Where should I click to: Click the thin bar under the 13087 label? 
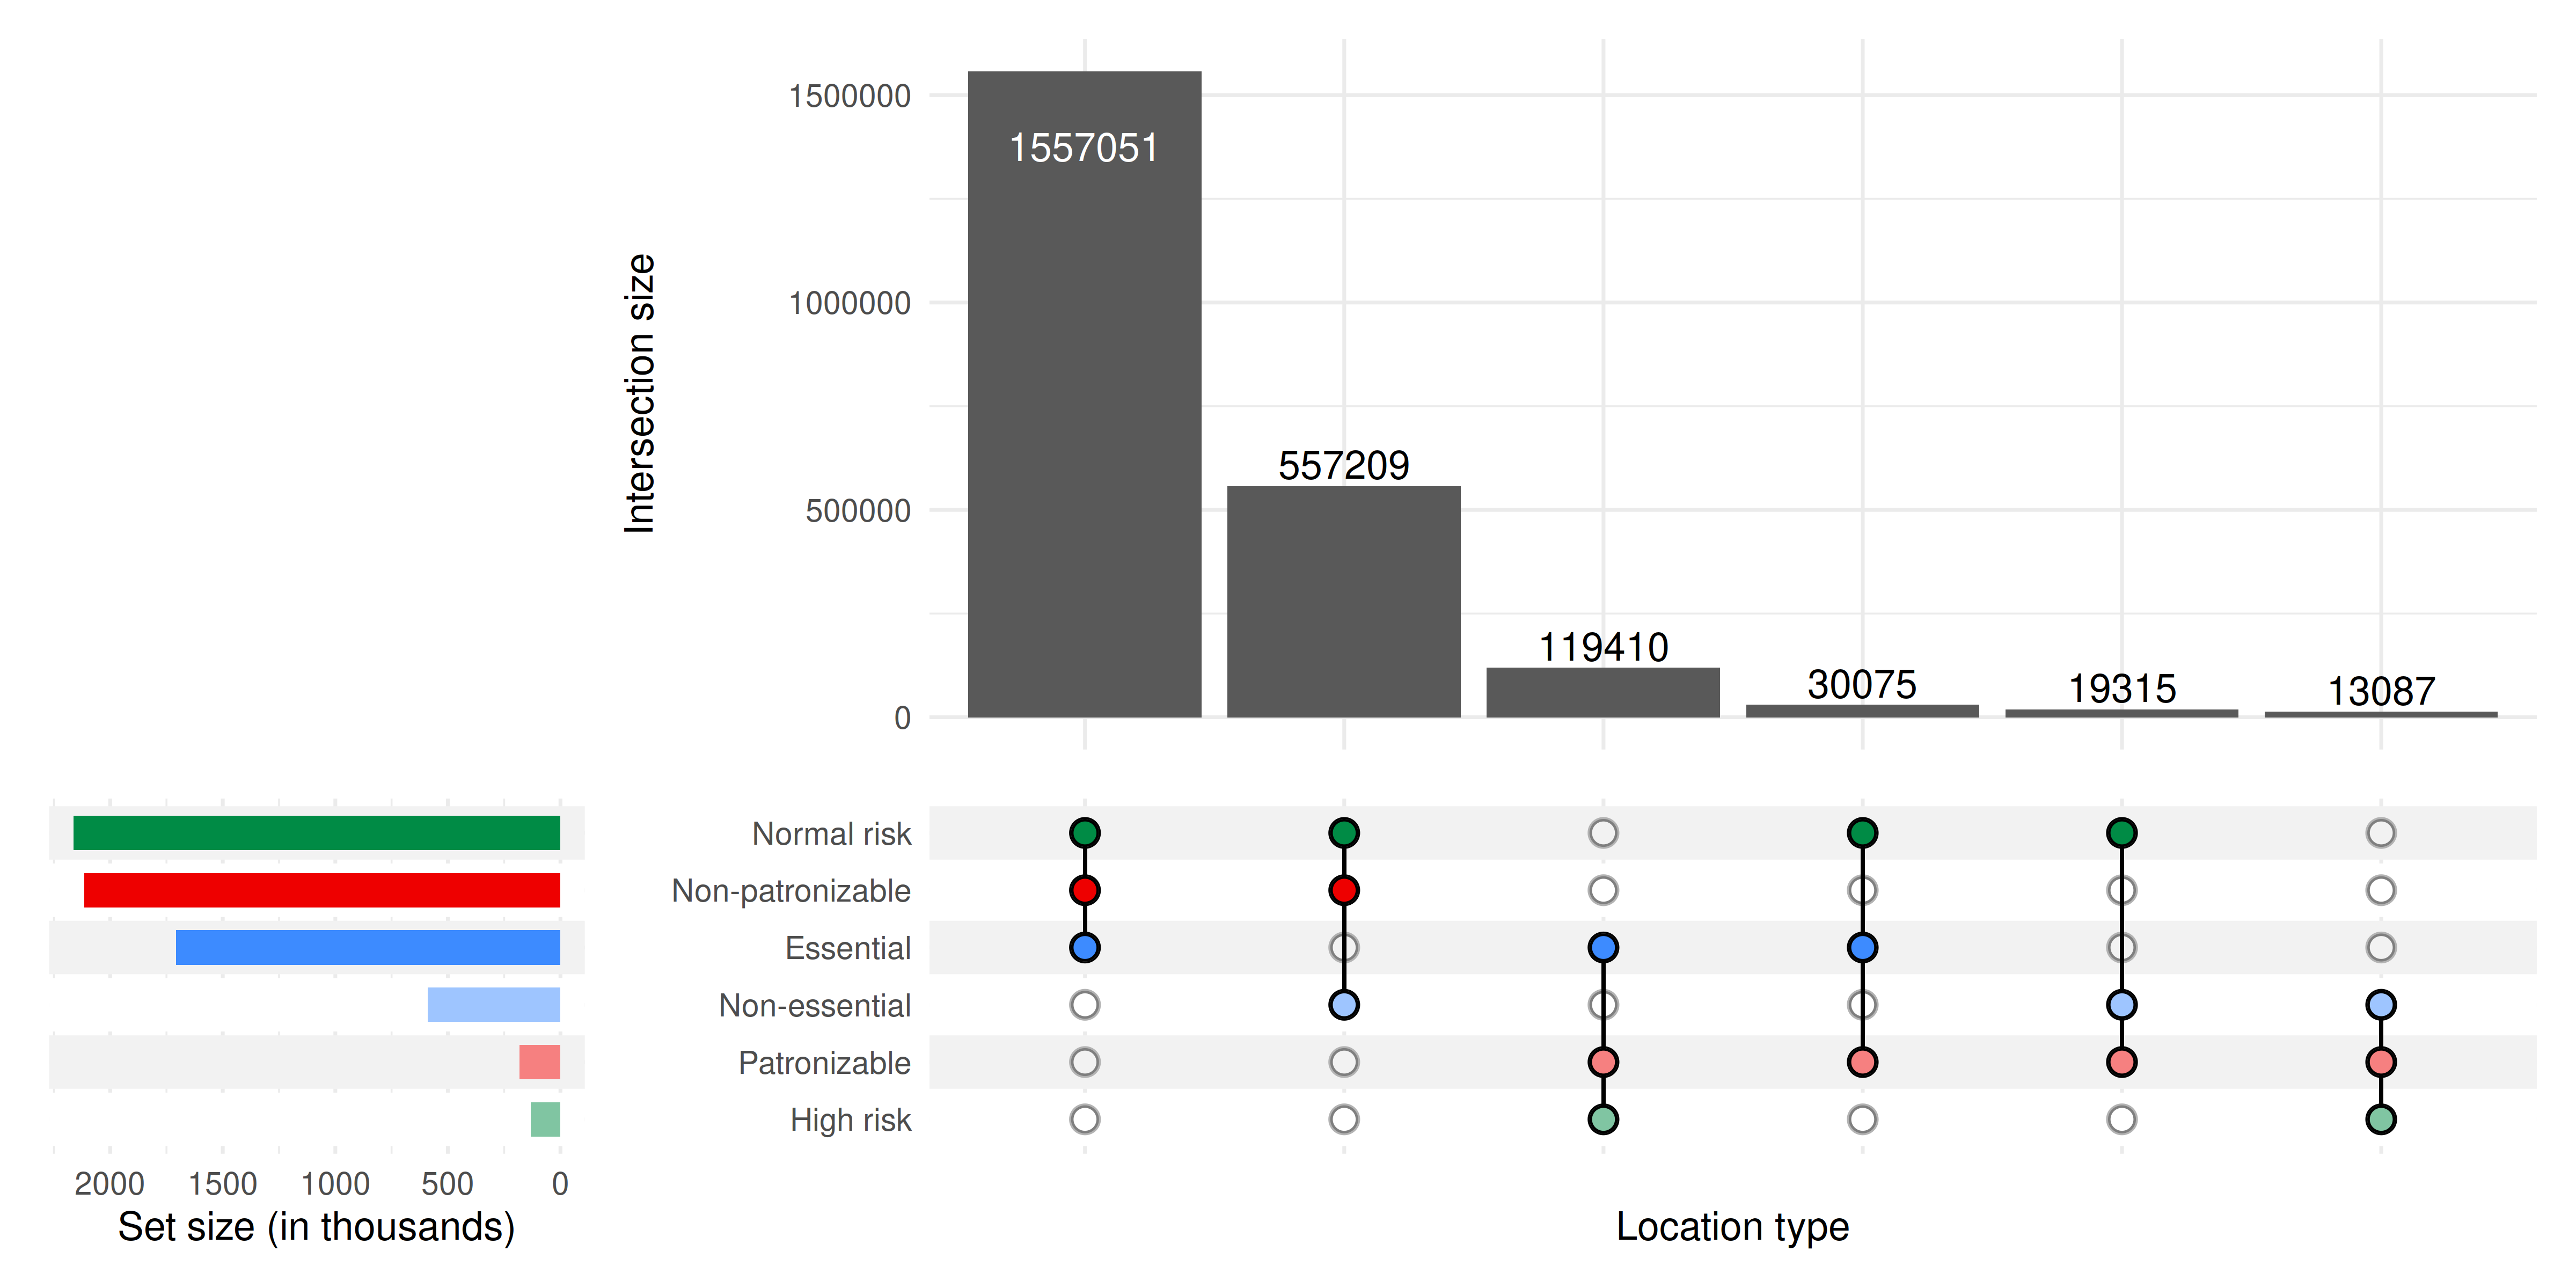(2380, 714)
